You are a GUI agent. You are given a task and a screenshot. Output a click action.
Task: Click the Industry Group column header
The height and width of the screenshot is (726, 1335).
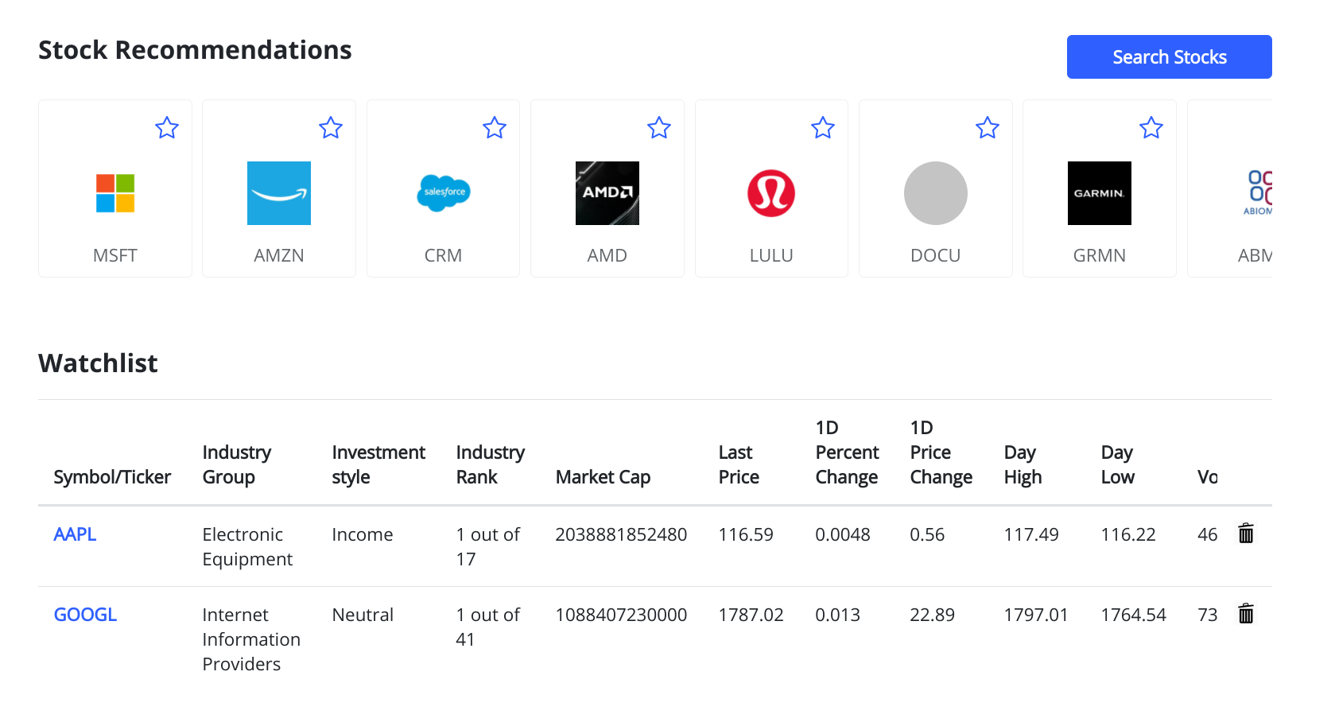coord(237,464)
